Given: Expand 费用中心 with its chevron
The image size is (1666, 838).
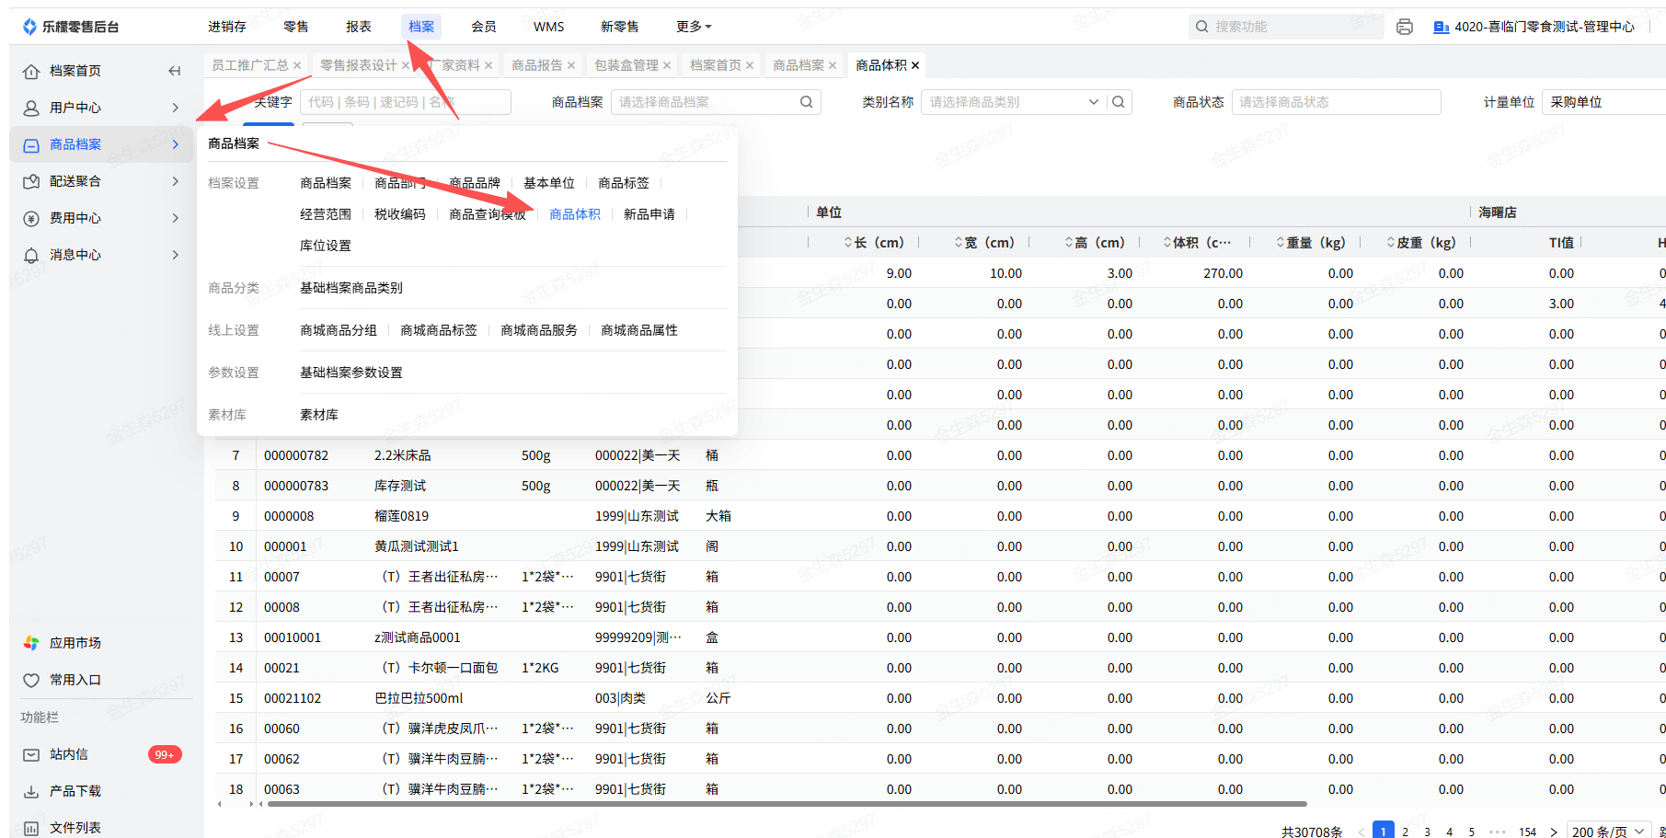Looking at the screenshot, I should point(175,218).
